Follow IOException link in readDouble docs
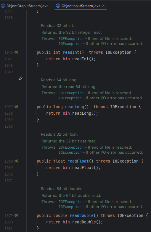The width and height of the screenshot is (151, 232). tap(70, 207)
